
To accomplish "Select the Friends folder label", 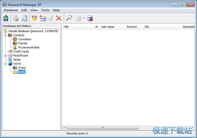I will click(23, 43).
